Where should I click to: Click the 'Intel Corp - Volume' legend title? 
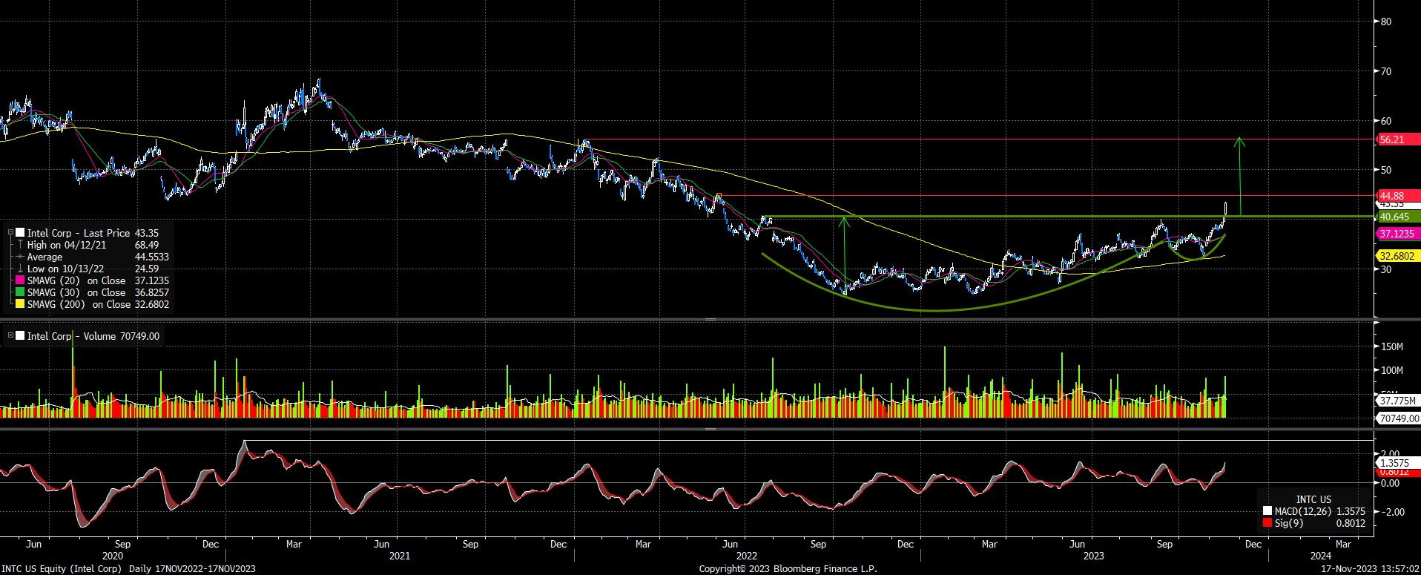71,336
